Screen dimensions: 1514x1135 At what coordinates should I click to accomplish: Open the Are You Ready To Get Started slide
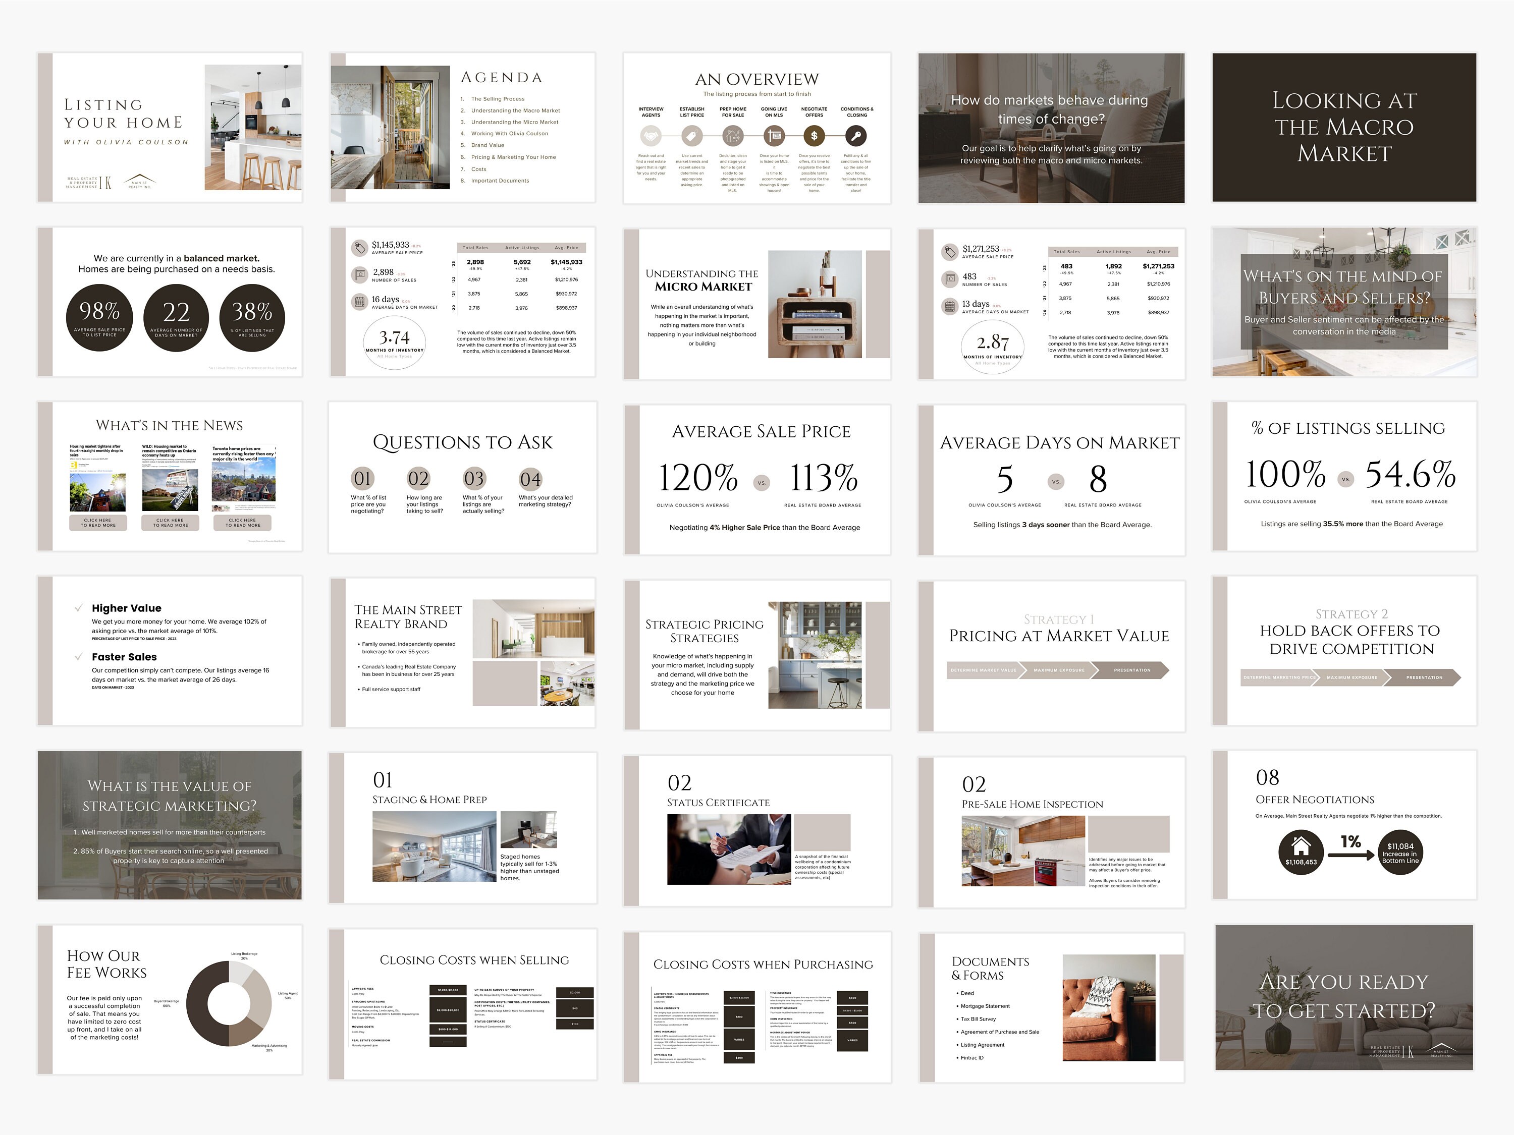click(1344, 997)
